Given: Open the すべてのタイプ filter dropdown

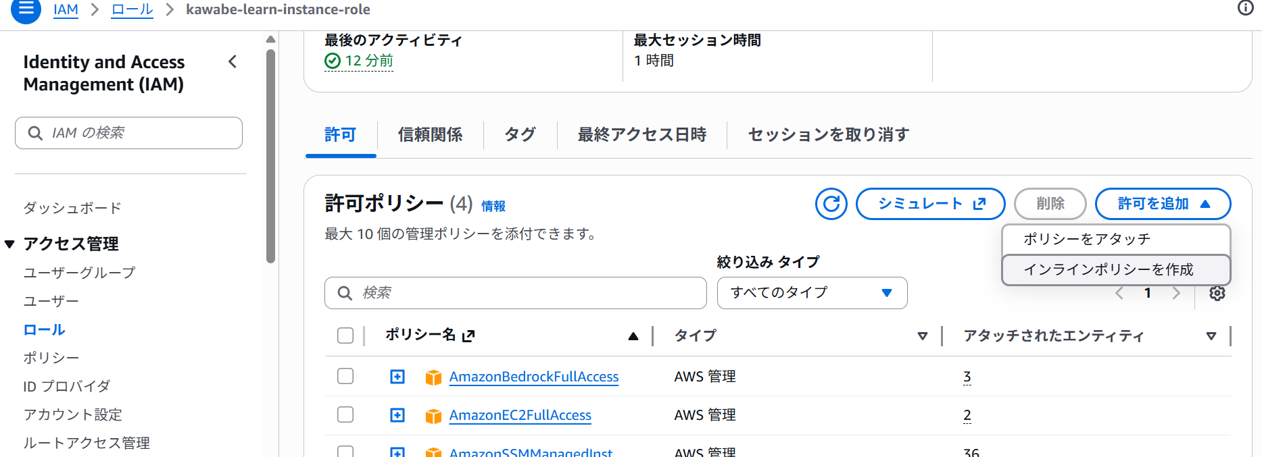Looking at the screenshot, I should pyautogui.click(x=812, y=293).
